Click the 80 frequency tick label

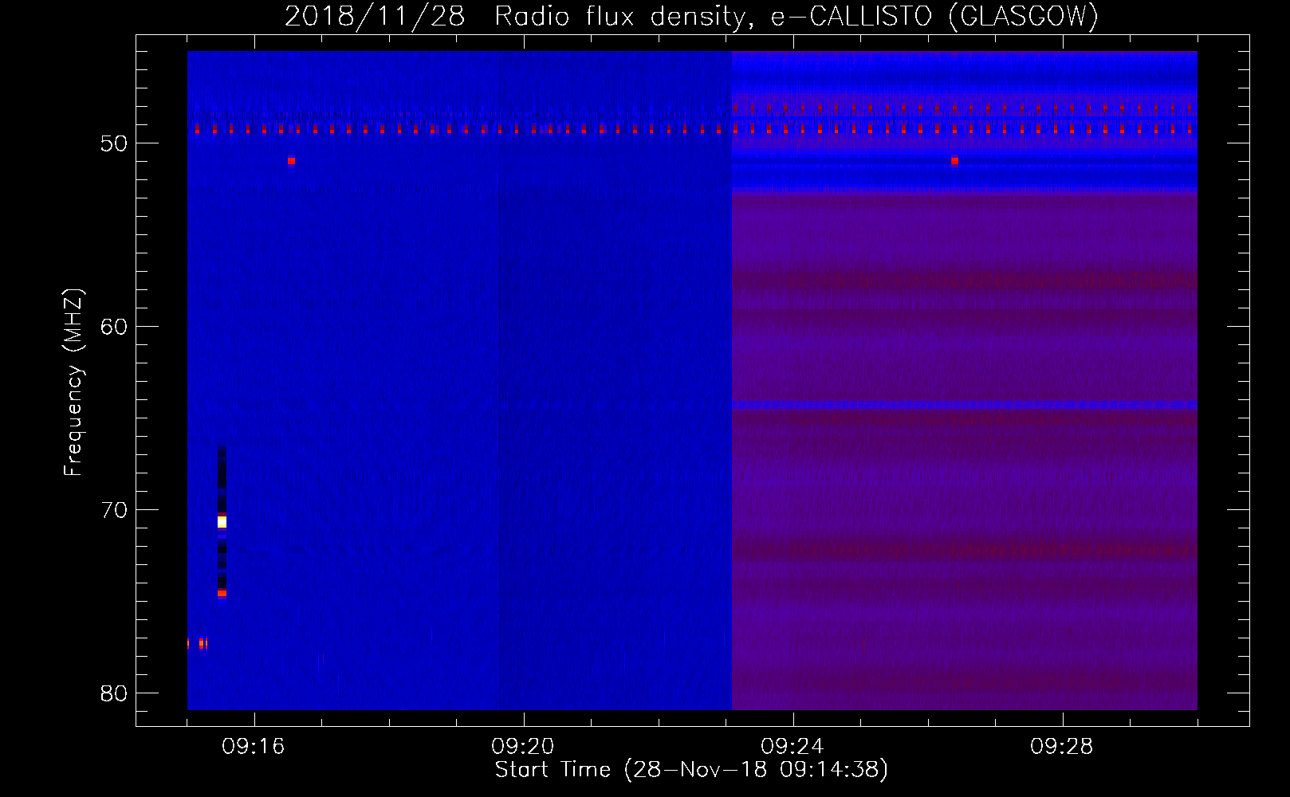click(x=114, y=694)
